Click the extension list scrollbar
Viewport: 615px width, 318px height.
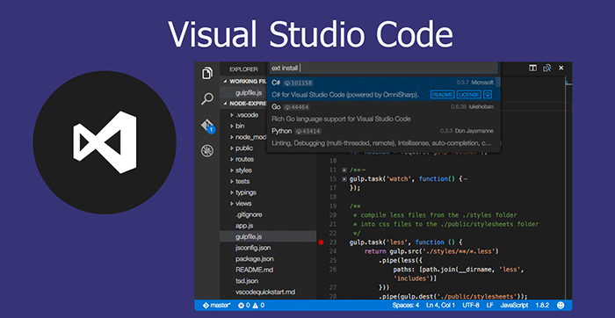coord(498,82)
